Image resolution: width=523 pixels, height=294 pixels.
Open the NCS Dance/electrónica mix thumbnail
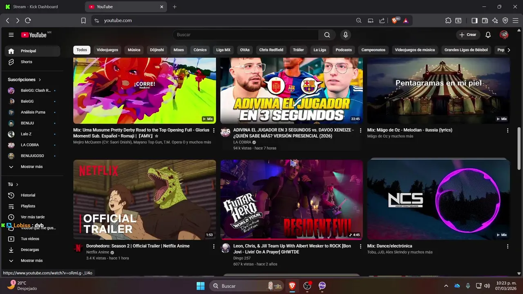438,200
